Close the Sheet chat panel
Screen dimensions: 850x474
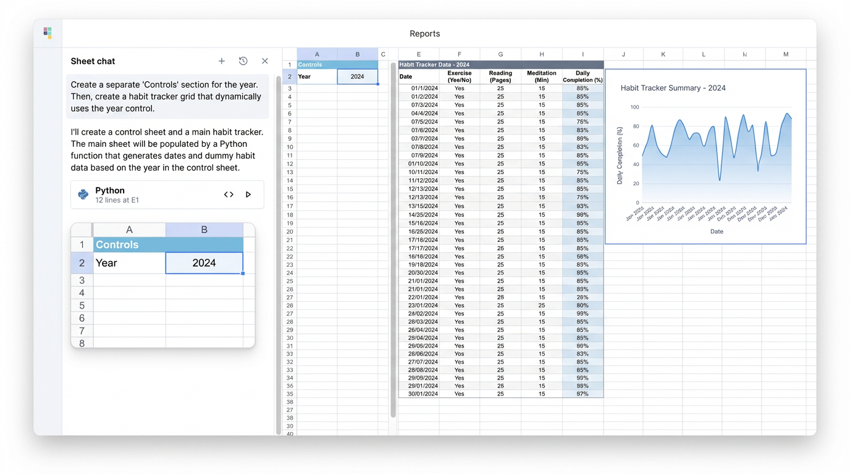[265, 61]
